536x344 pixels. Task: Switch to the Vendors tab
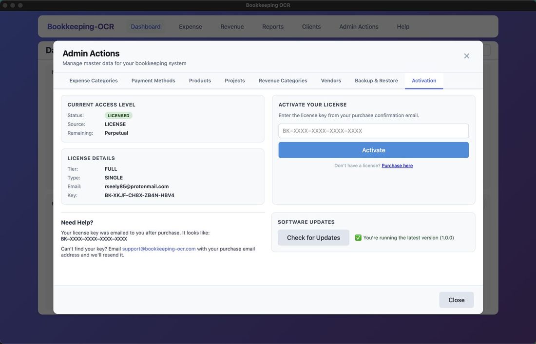331,81
